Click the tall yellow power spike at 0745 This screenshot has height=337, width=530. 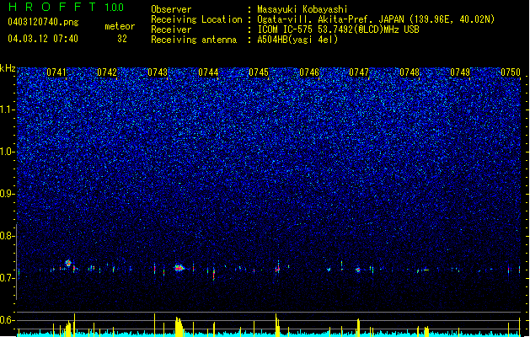point(276,324)
